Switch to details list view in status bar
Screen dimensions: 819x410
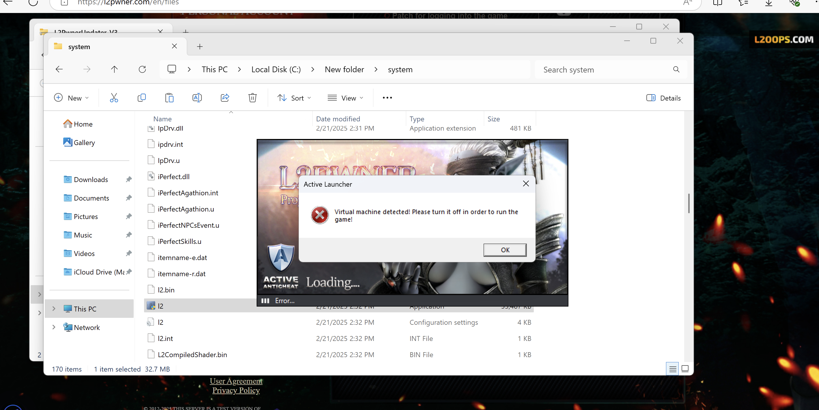(672, 369)
